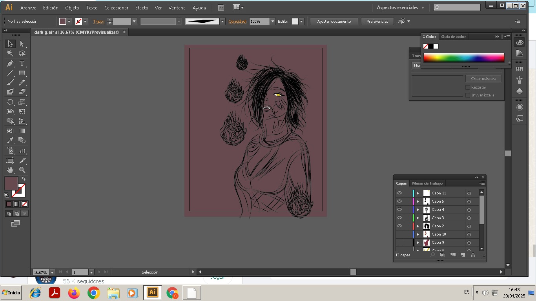Select the Direct Selection (white arrow) tool
This screenshot has width=536, height=301.
point(22,44)
